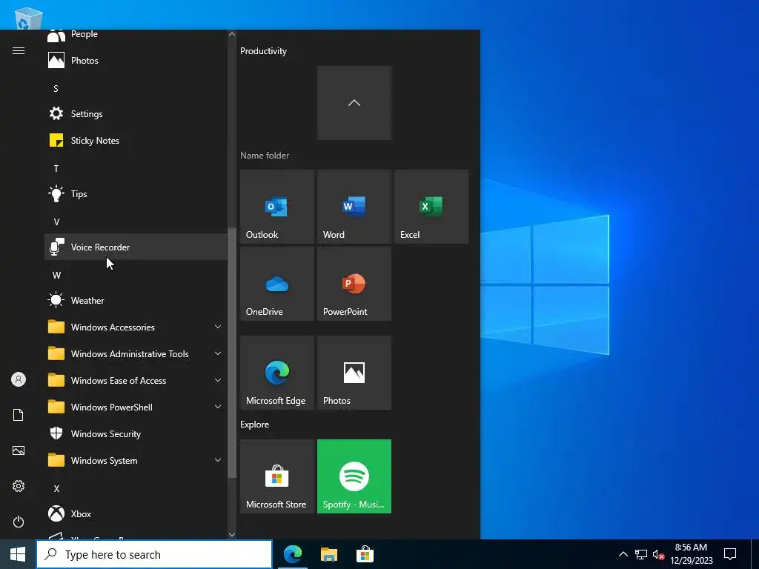Open Pictures from Start sidebar
The width and height of the screenshot is (759, 569).
pos(19,450)
